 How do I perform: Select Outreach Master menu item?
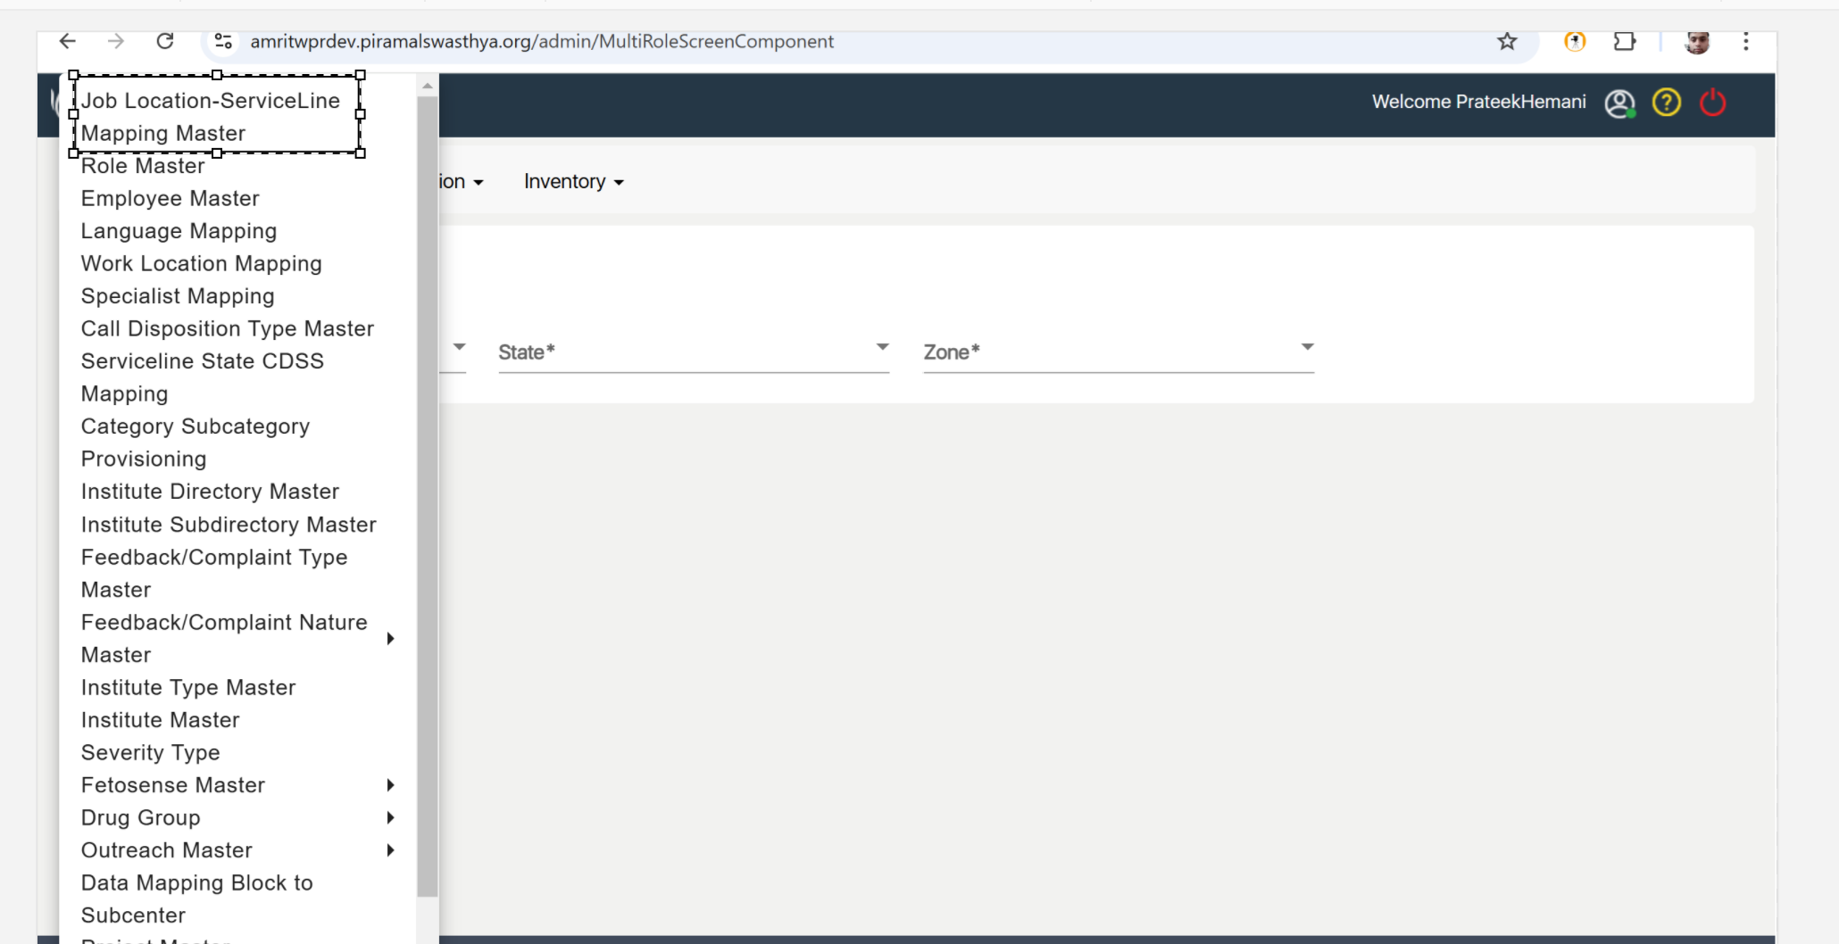tap(166, 850)
